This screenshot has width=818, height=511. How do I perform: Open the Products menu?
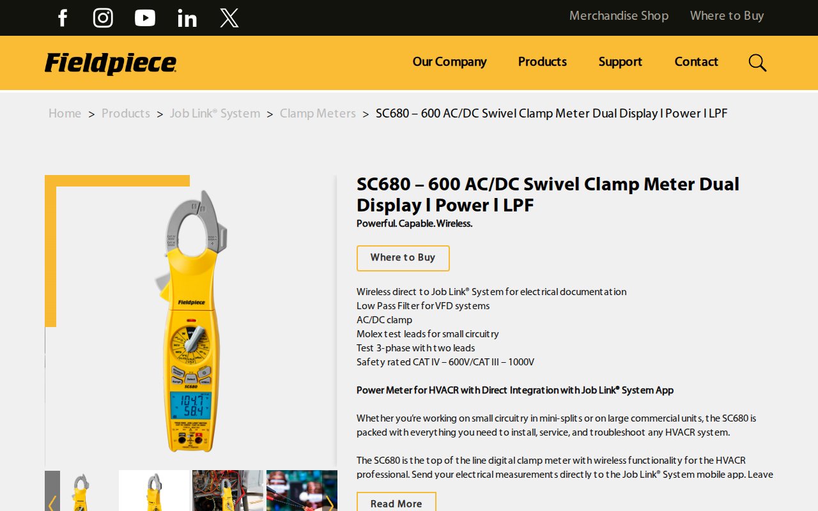(542, 62)
